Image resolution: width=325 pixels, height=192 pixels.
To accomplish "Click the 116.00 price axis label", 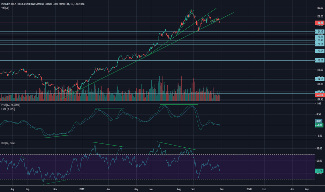I will tap(320, 70).
